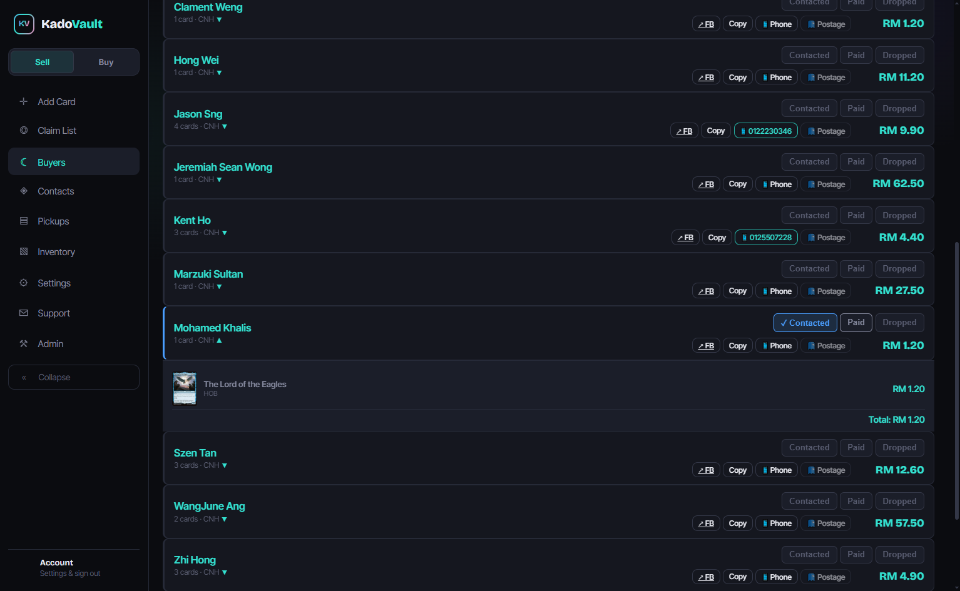Expand Zhi Hong's 3 cards
960x591 pixels.
224,572
